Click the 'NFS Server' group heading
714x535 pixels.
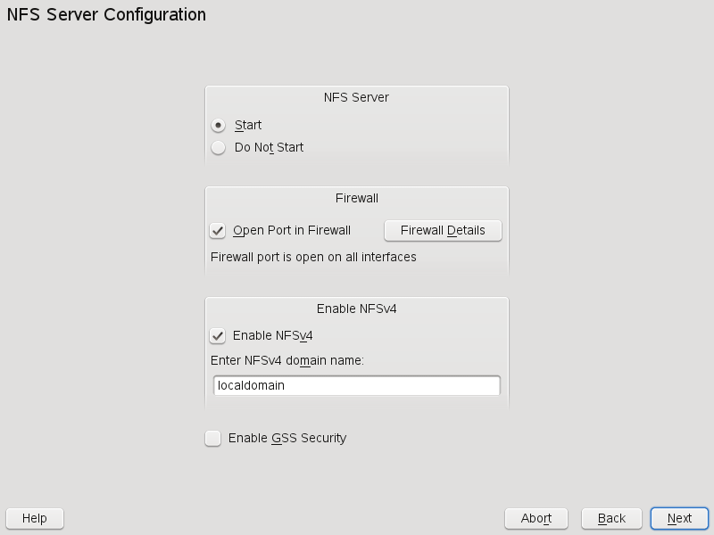coord(356,97)
